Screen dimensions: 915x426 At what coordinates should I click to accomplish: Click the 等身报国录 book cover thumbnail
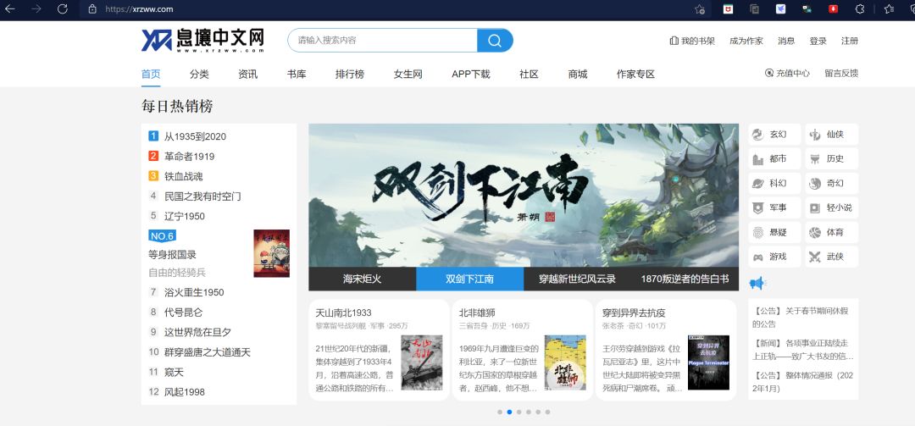pos(271,253)
